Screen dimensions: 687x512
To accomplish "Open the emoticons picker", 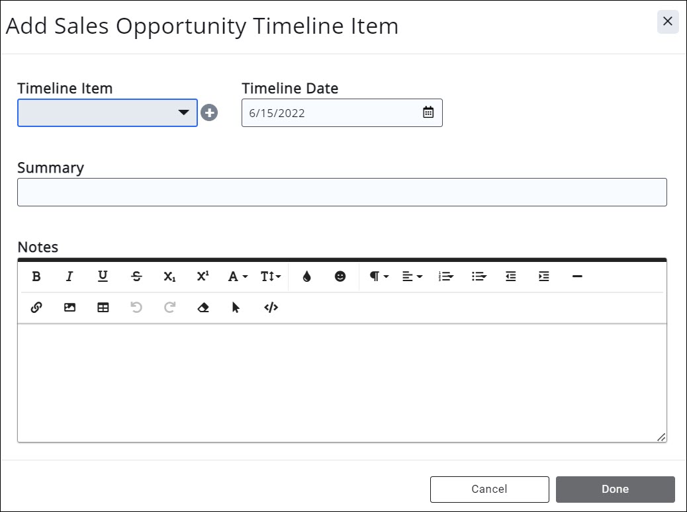I will click(340, 277).
